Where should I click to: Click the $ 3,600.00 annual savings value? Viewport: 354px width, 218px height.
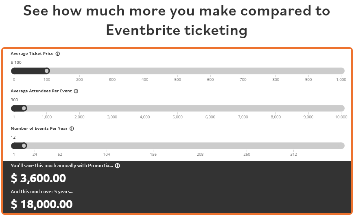38,178
